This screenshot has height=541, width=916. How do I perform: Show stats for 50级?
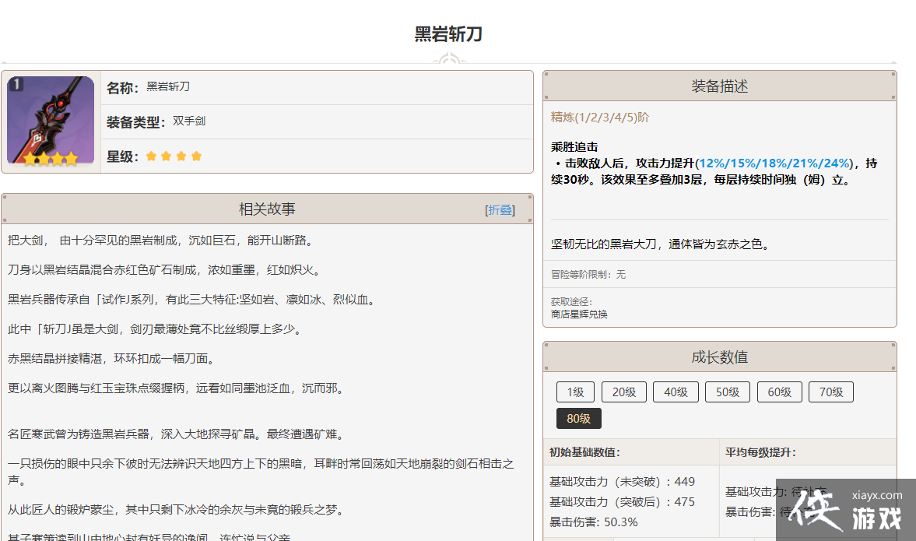pos(728,392)
